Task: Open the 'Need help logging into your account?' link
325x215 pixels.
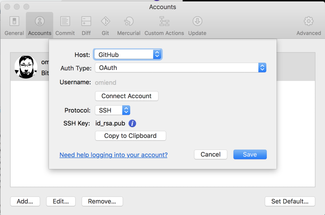Action: (113, 155)
